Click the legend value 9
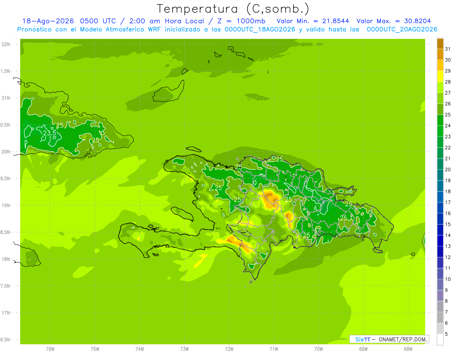The image size is (458, 354). 447,290
